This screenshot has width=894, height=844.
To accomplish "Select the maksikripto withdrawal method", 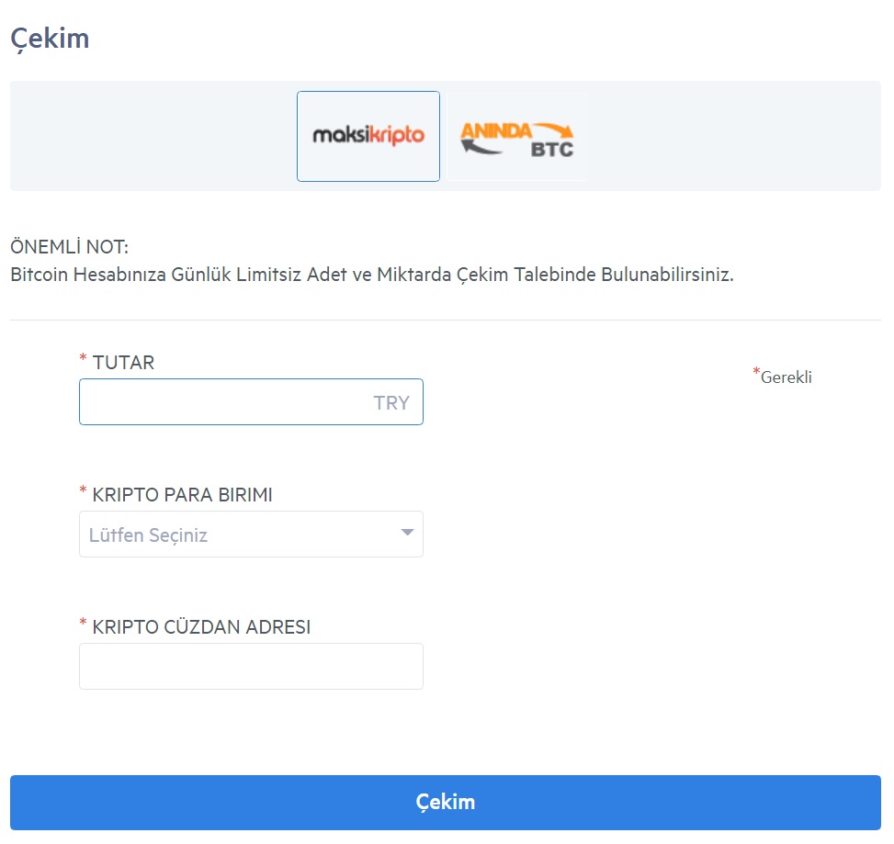I will tap(368, 136).
